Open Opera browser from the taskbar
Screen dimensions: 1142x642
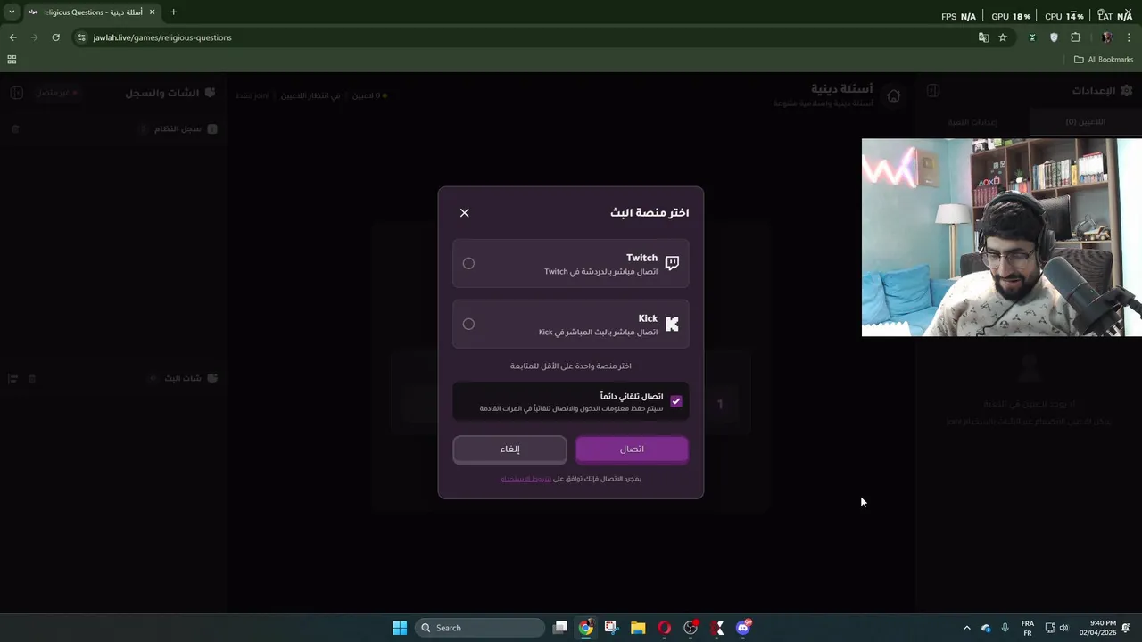pyautogui.click(x=664, y=628)
